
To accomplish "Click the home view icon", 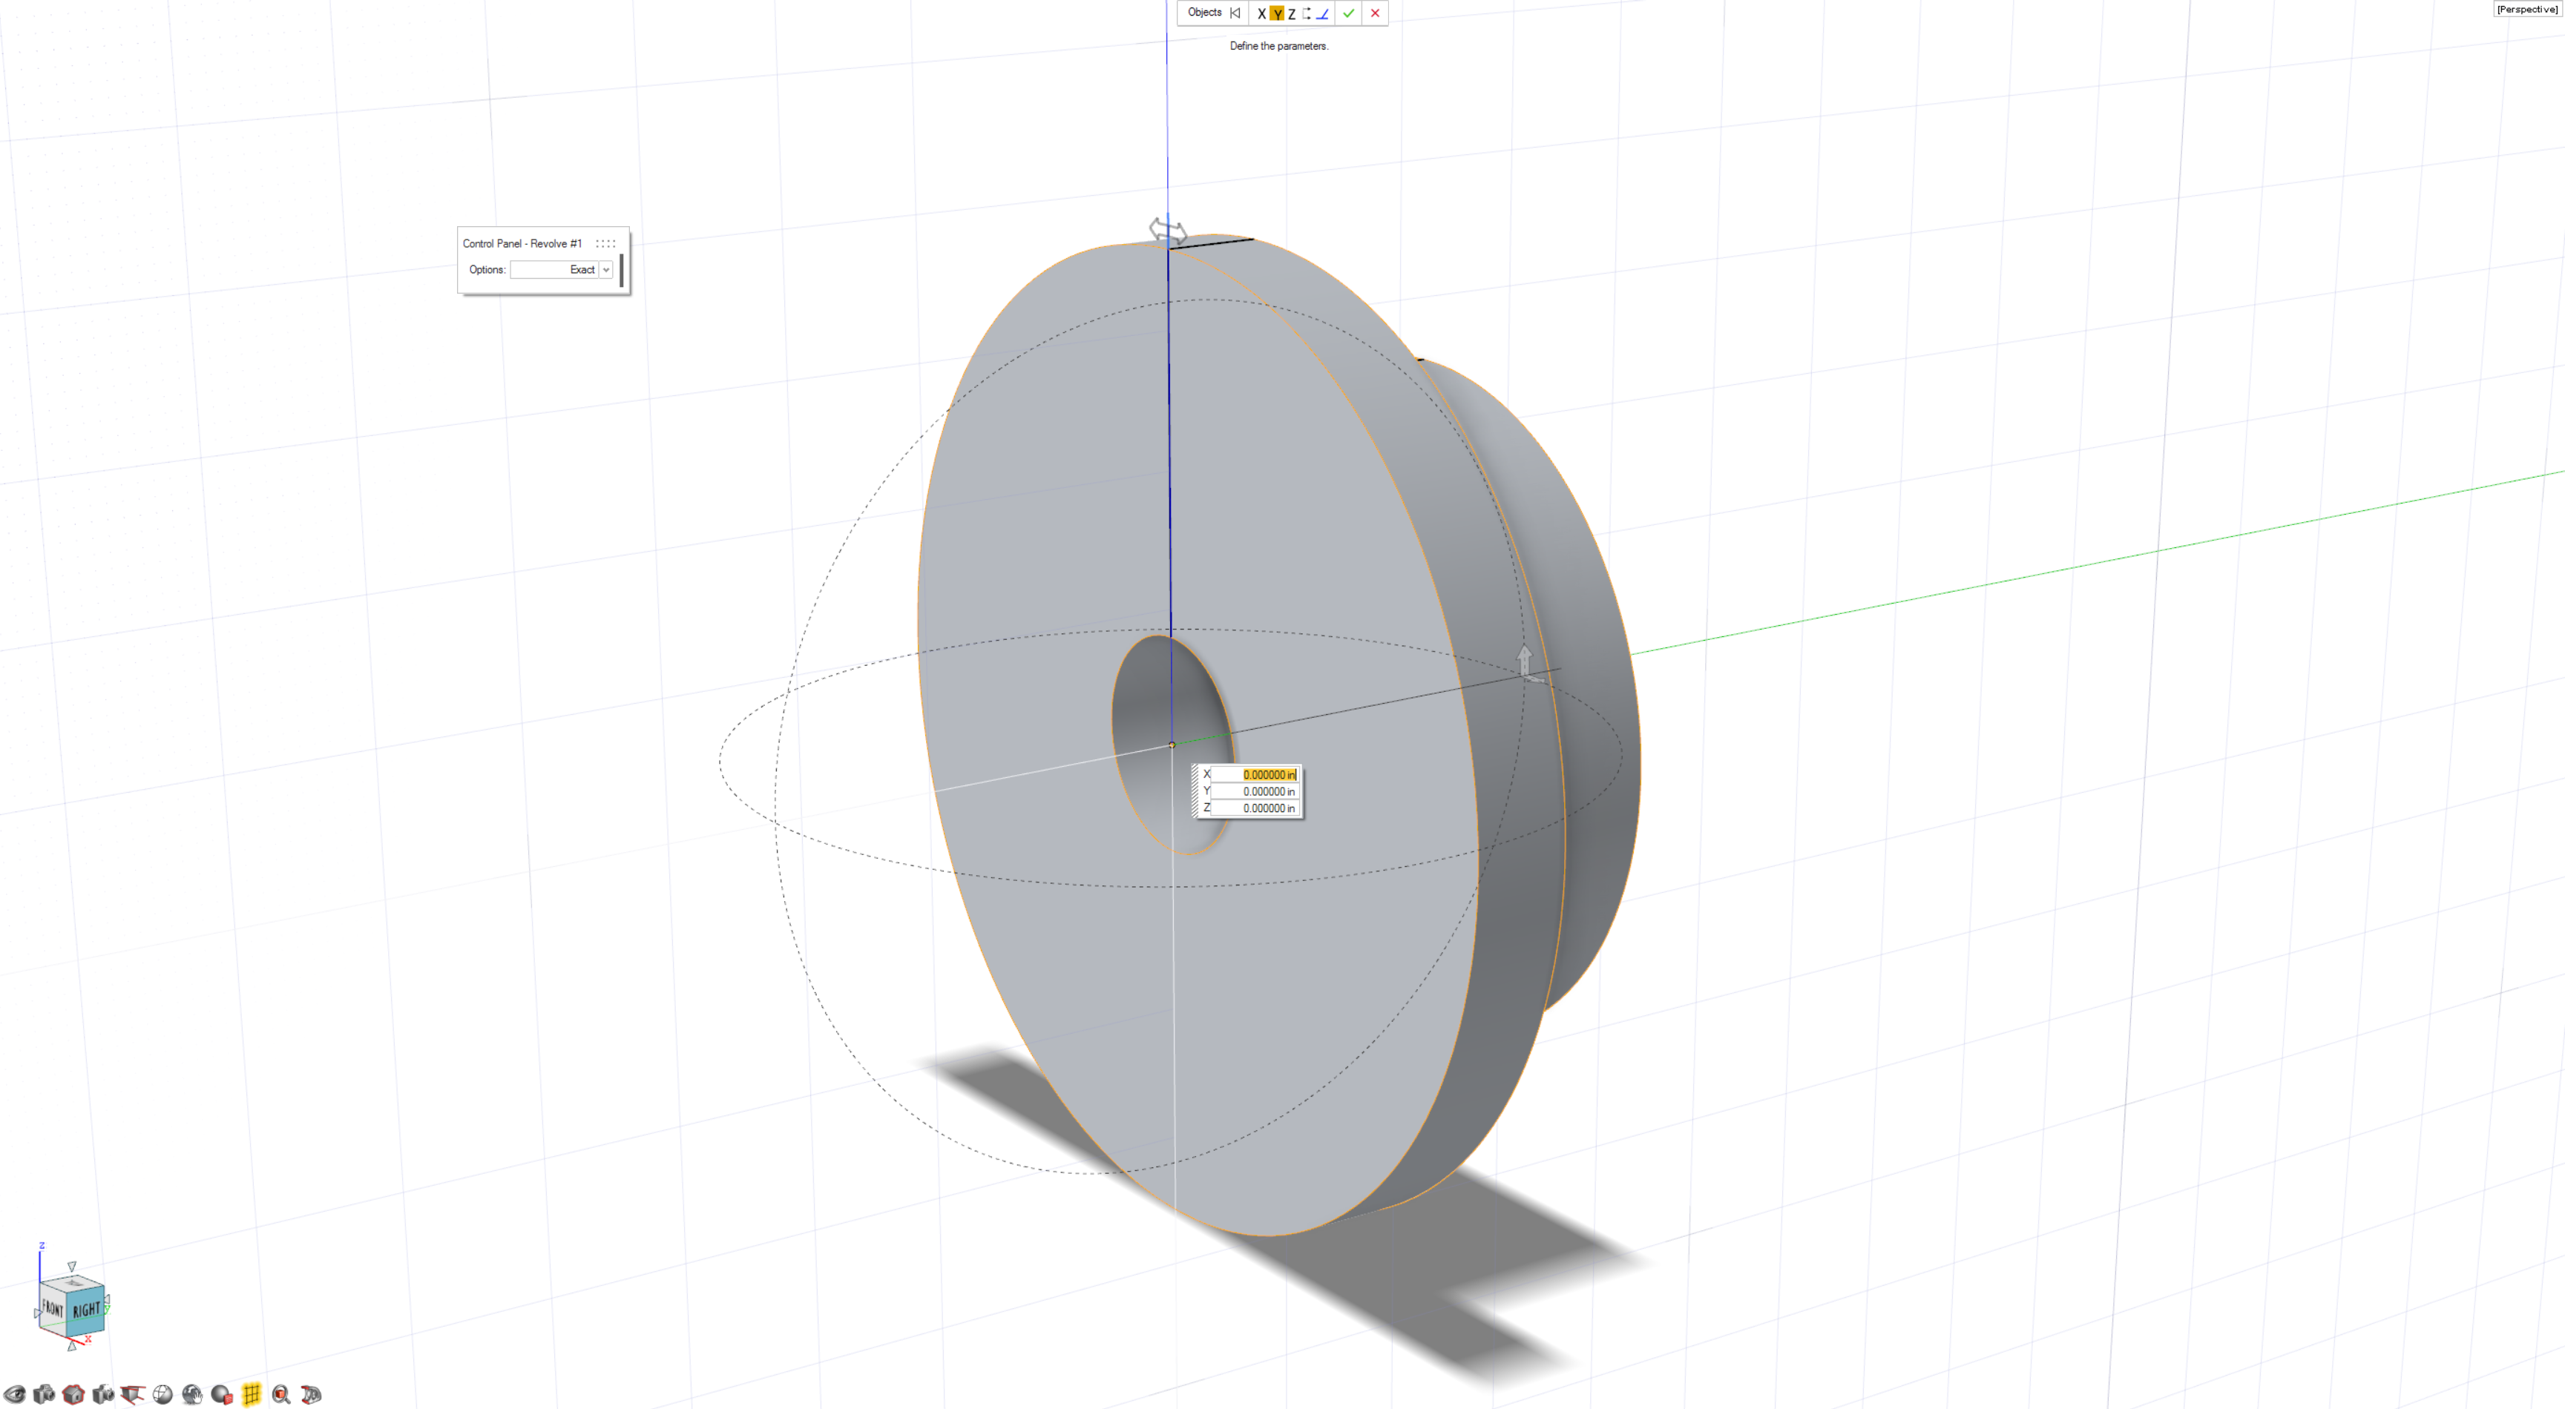I will tap(73, 1394).
